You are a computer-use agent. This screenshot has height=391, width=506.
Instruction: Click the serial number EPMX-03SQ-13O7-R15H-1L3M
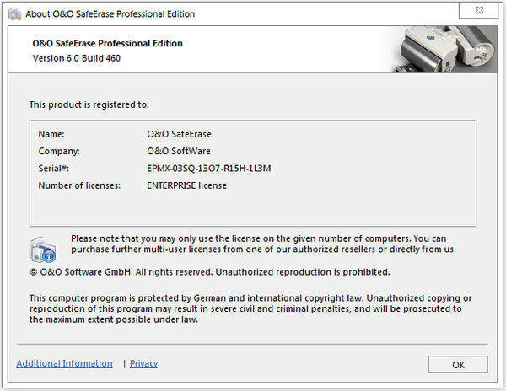[208, 169]
